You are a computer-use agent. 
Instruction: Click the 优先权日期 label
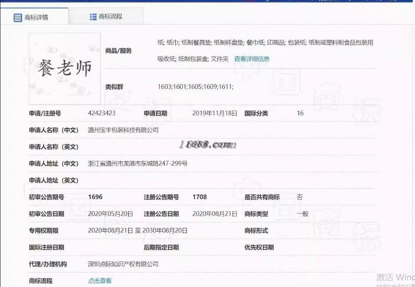(x=259, y=247)
